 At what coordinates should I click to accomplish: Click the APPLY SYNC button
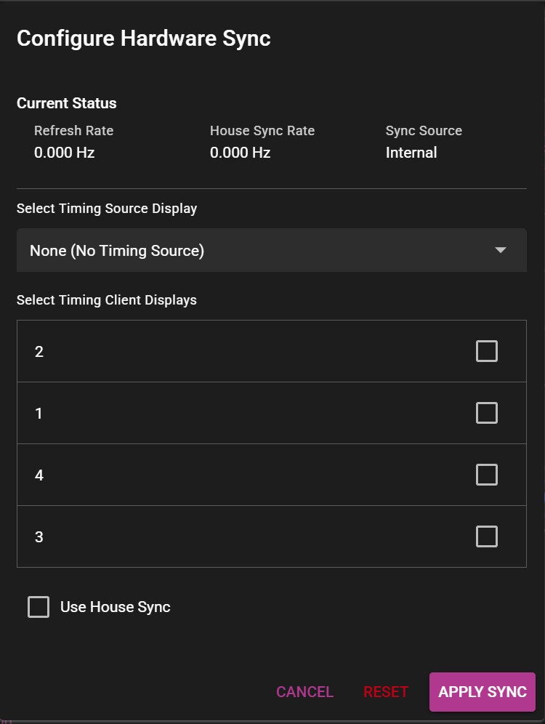pyautogui.click(x=482, y=691)
